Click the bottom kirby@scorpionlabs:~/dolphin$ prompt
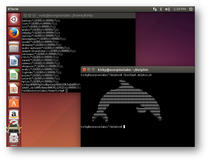 [101, 127]
